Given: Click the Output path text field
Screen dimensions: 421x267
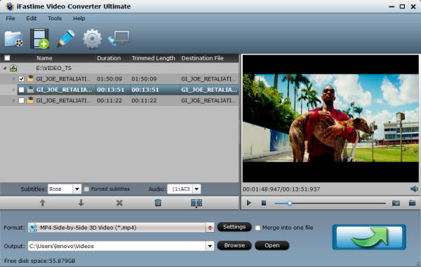Looking at the screenshot, I should point(117,246).
